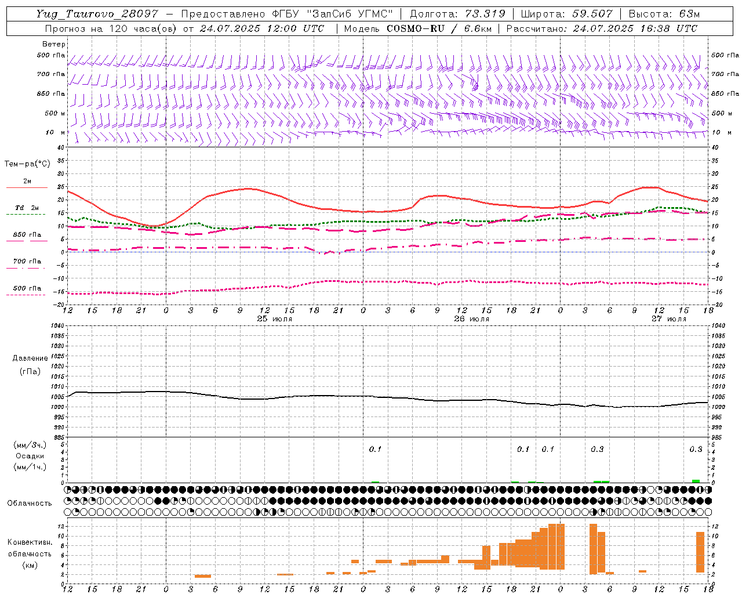
Task: Select the 850 гПа temperature legend entry
Action: tap(27, 235)
